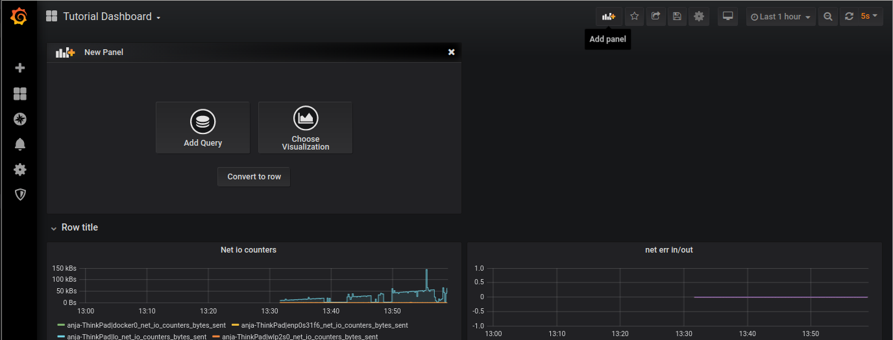Close the New Panel with X

(452, 52)
